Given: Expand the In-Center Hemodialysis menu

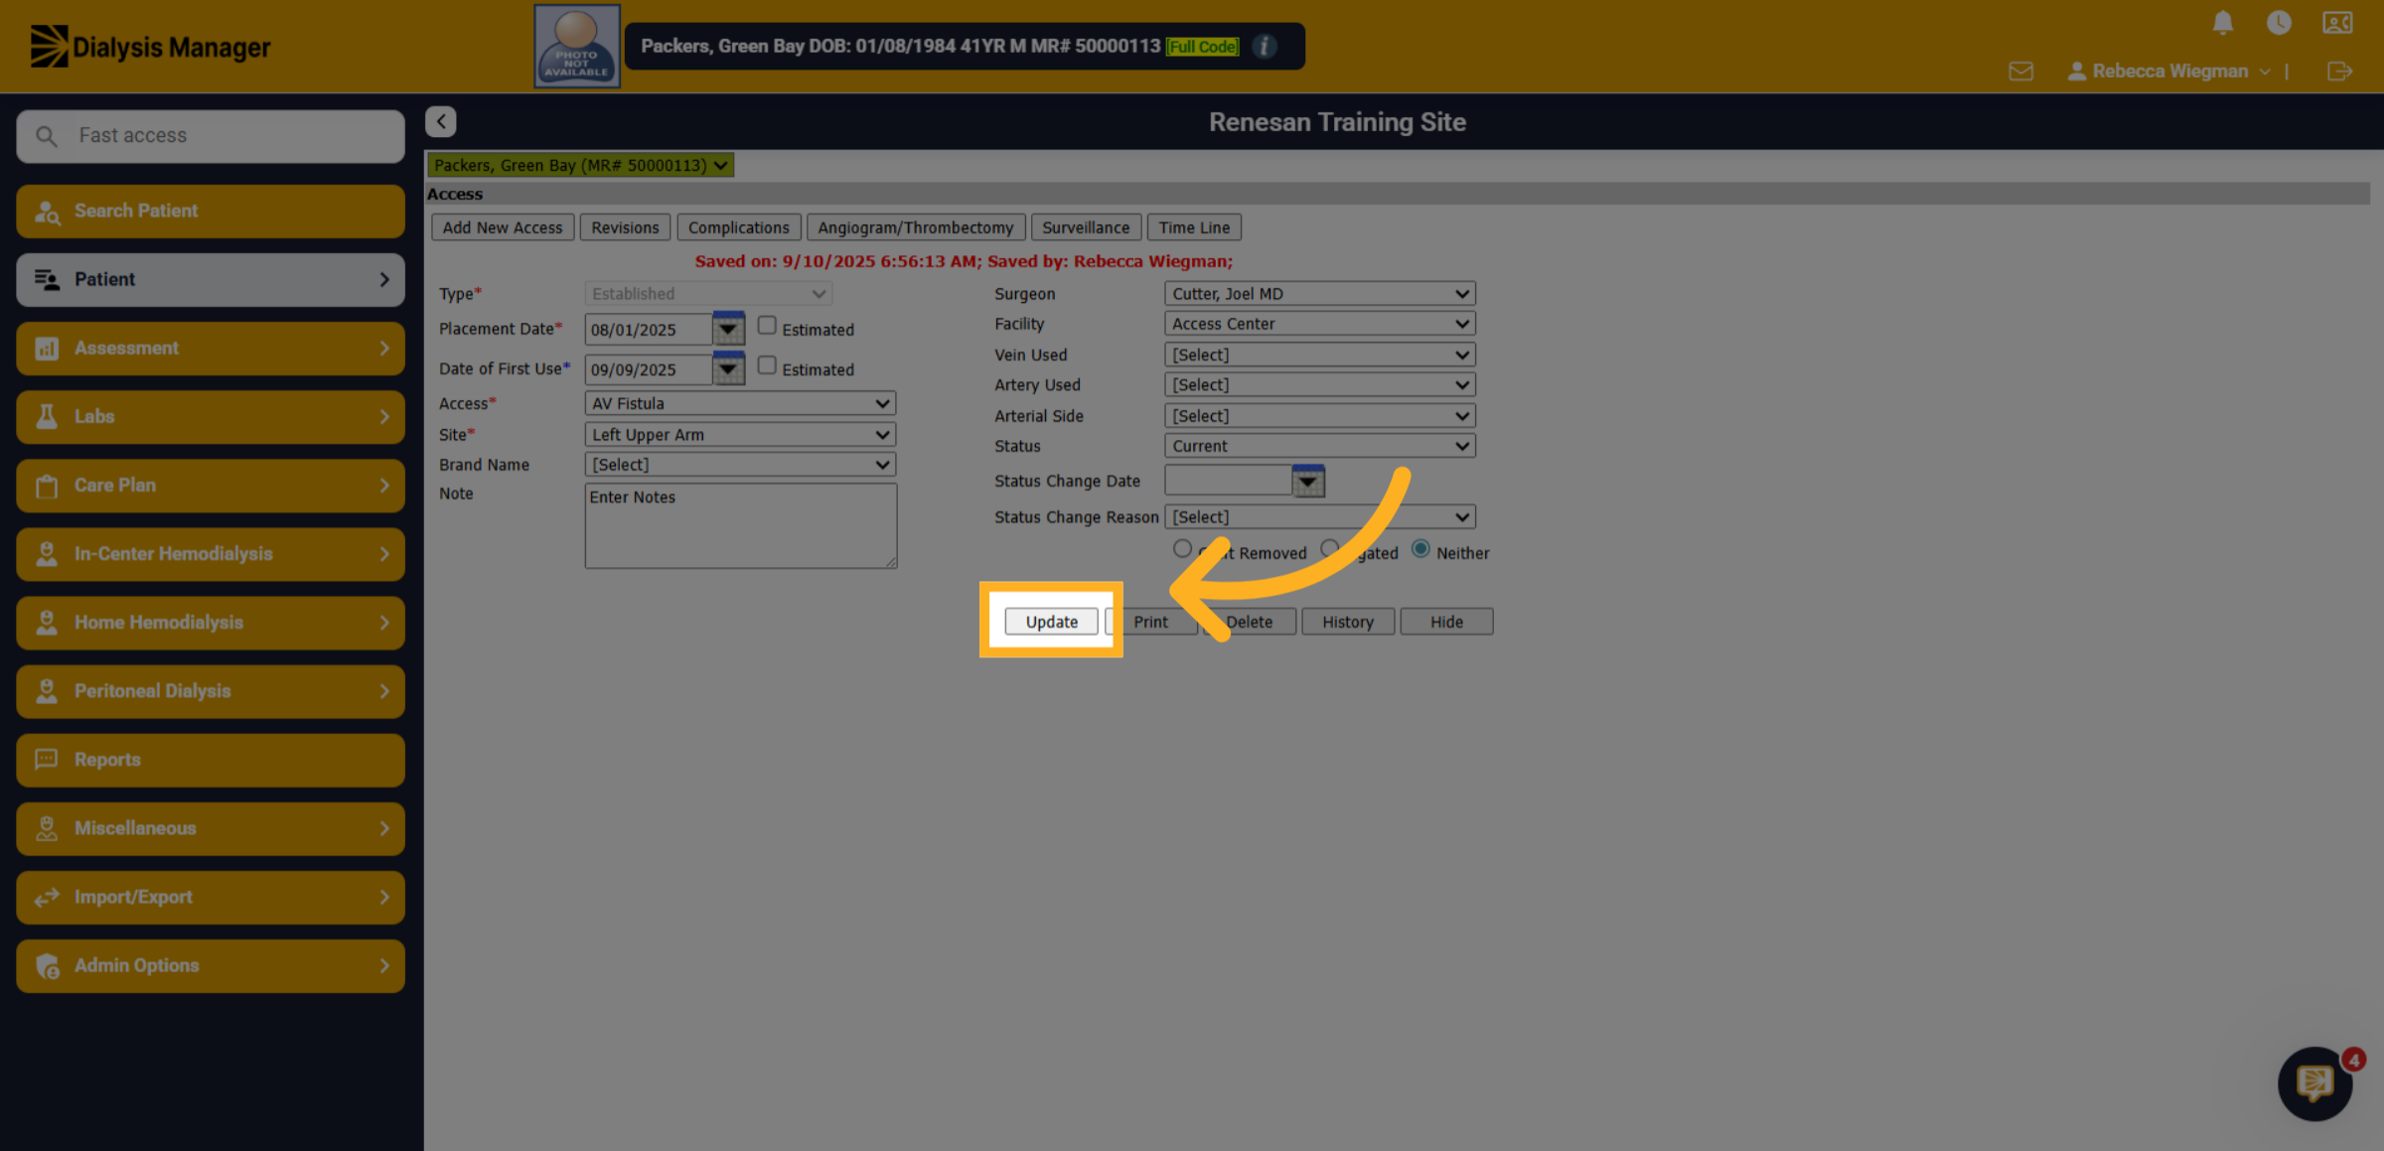Looking at the screenshot, I should coord(211,554).
